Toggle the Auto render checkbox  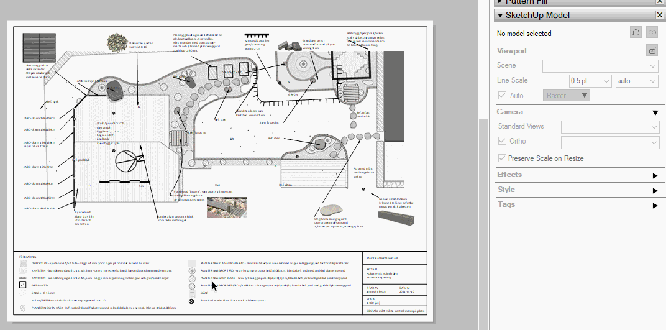click(502, 96)
